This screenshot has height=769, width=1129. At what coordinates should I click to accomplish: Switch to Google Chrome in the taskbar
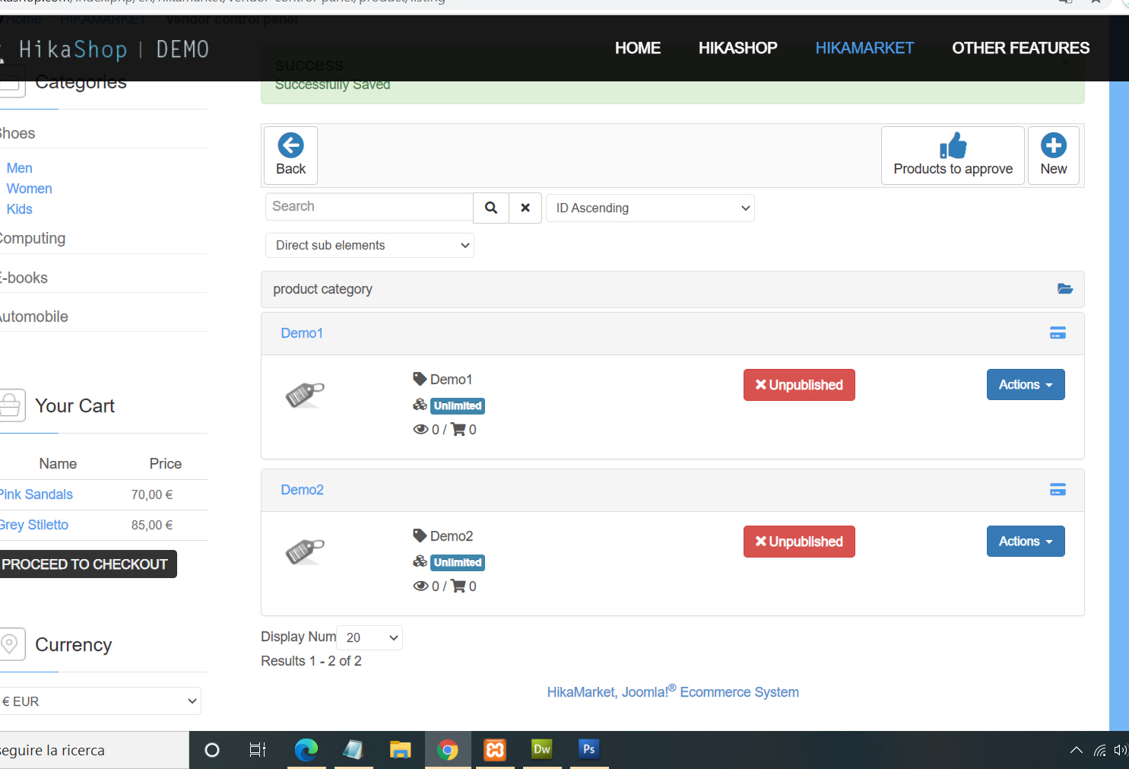click(x=448, y=750)
